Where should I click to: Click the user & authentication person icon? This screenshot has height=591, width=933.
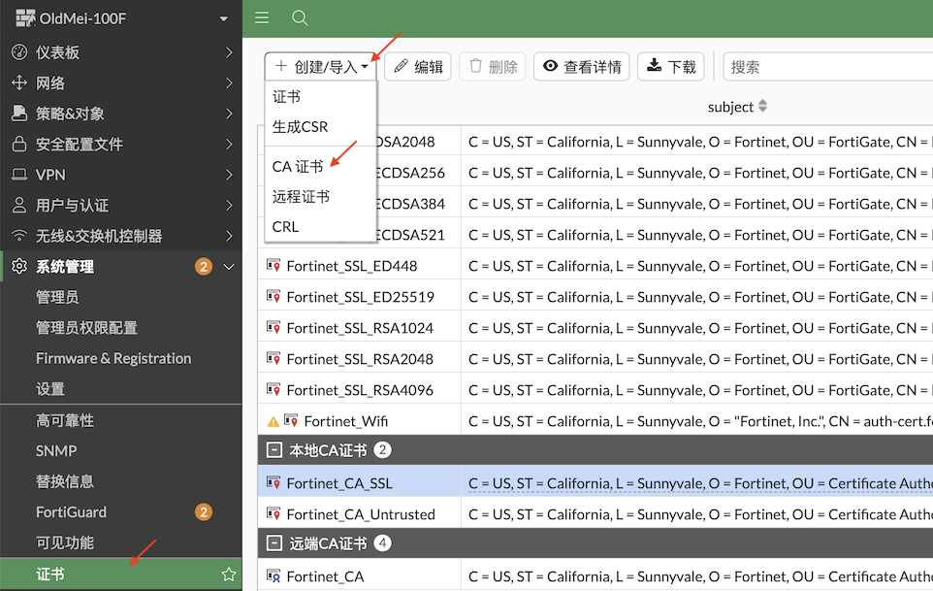click(x=19, y=206)
